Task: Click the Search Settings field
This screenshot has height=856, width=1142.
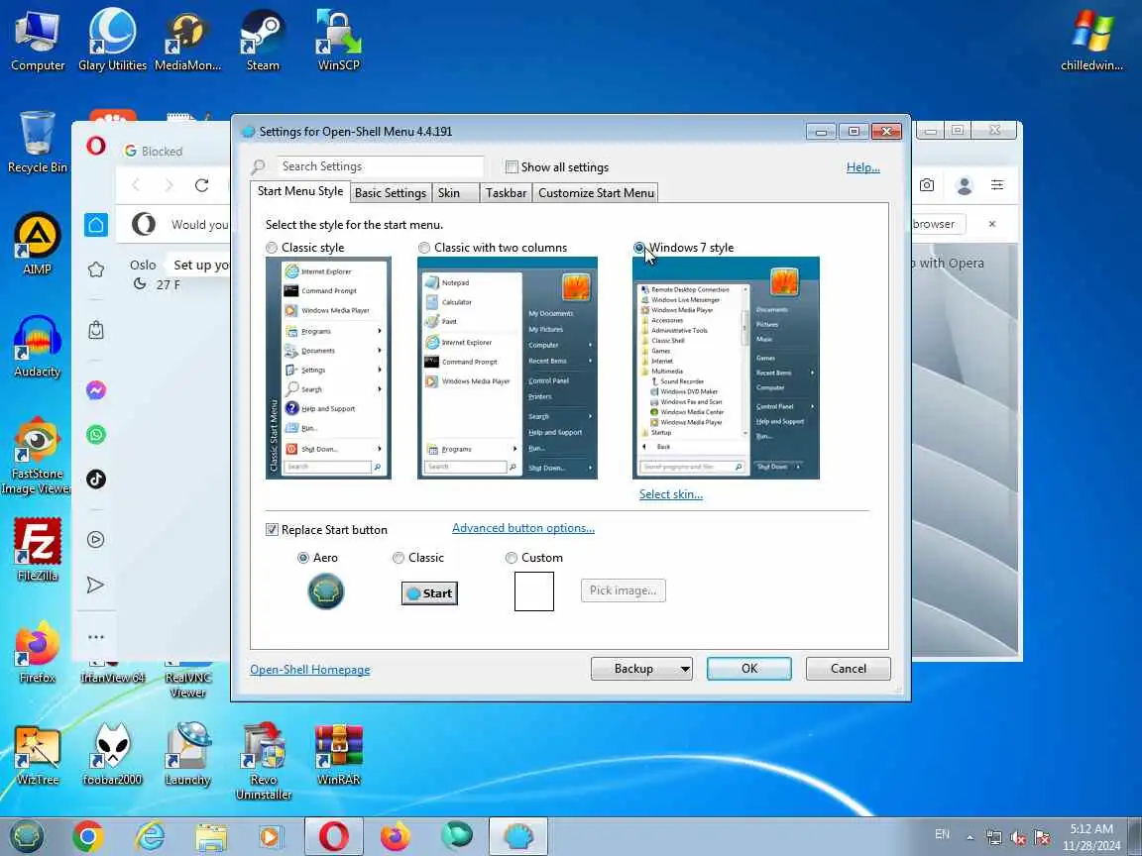Action: [x=381, y=166]
